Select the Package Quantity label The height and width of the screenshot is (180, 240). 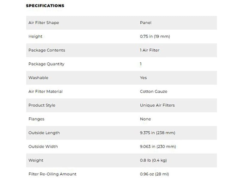coord(46,64)
